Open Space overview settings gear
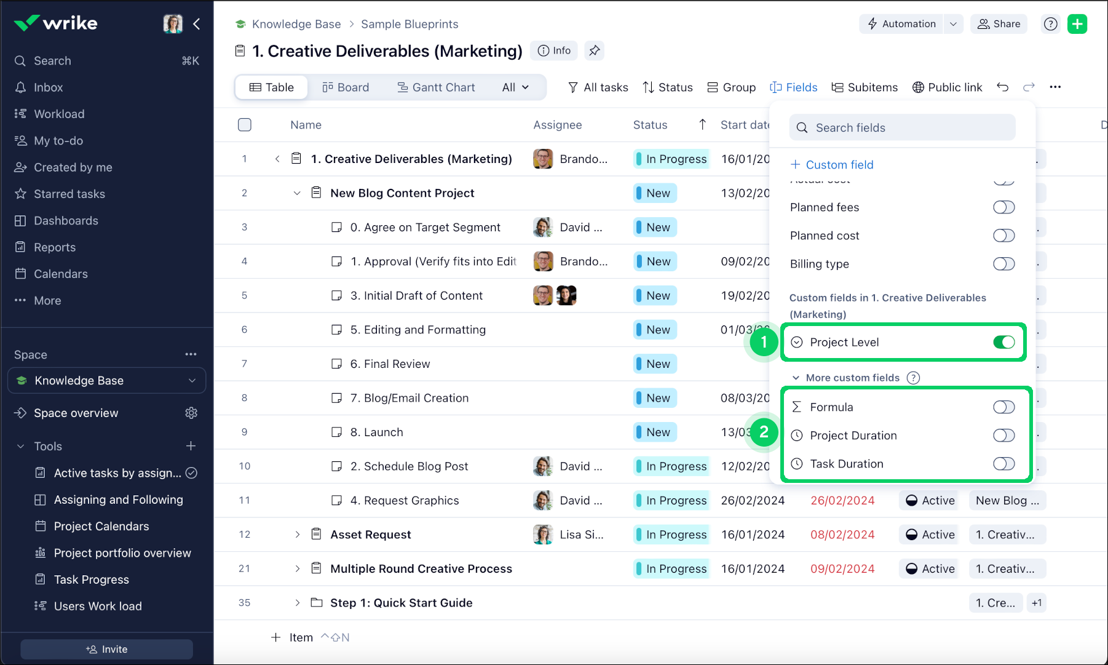Screen dimensions: 1108x665 [191, 413]
